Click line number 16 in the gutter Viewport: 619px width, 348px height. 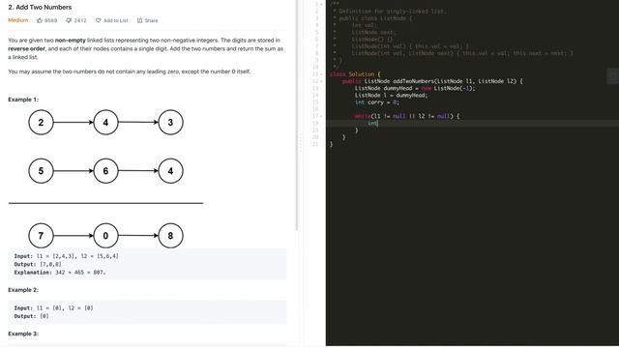coord(315,109)
